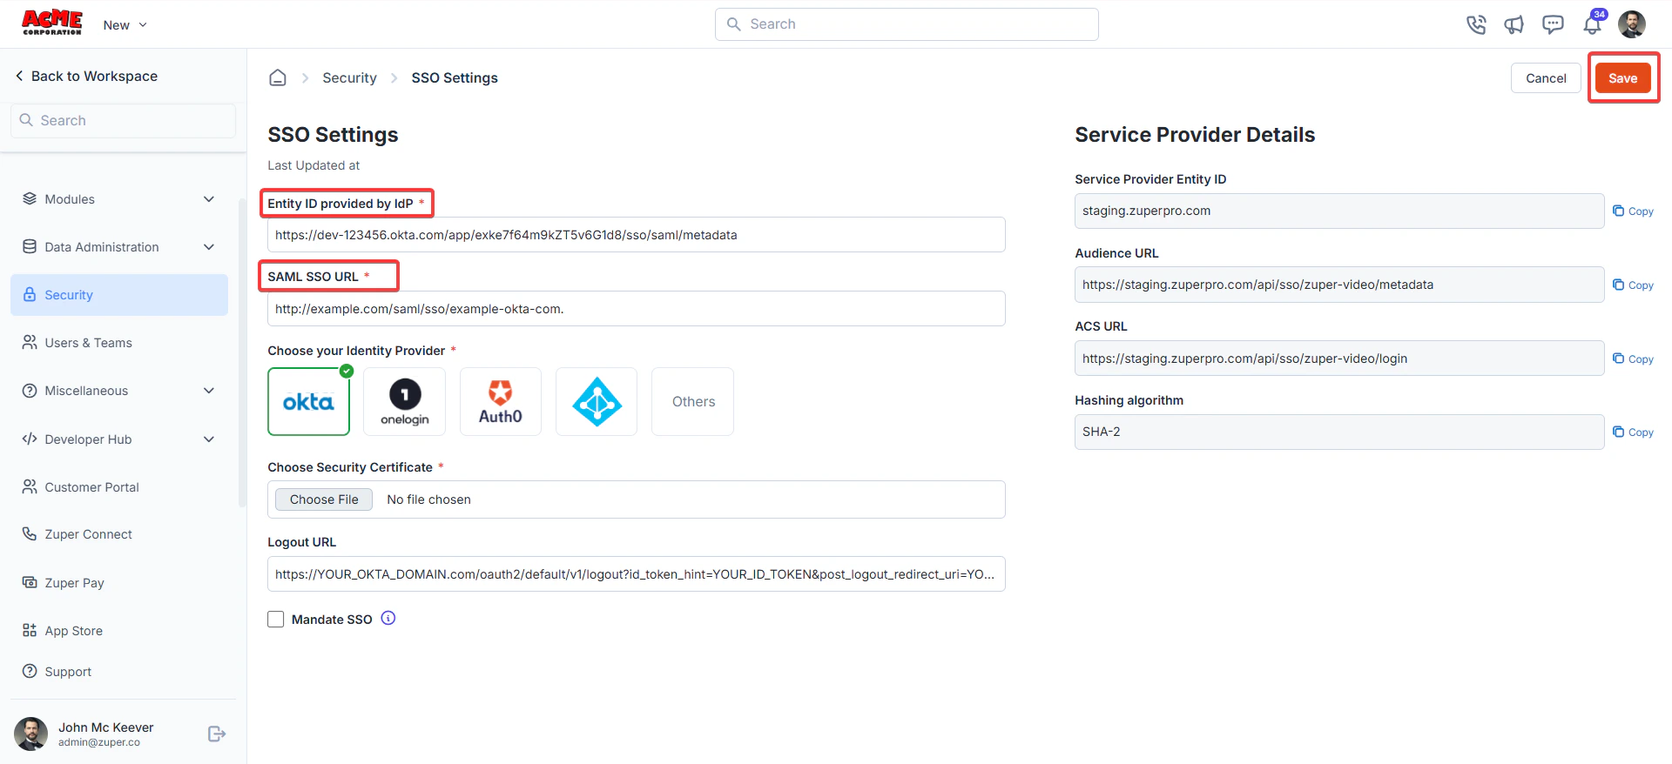Image resolution: width=1672 pixels, height=764 pixels.
Task: Open Support in the sidebar
Action: tap(119, 671)
